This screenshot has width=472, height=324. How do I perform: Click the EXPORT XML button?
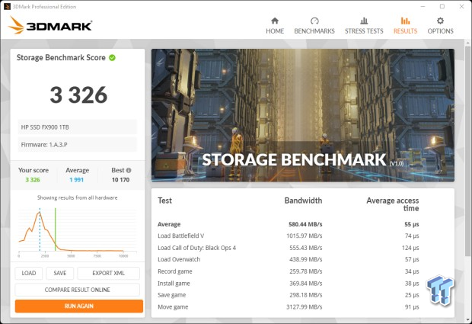coord(108,273)
